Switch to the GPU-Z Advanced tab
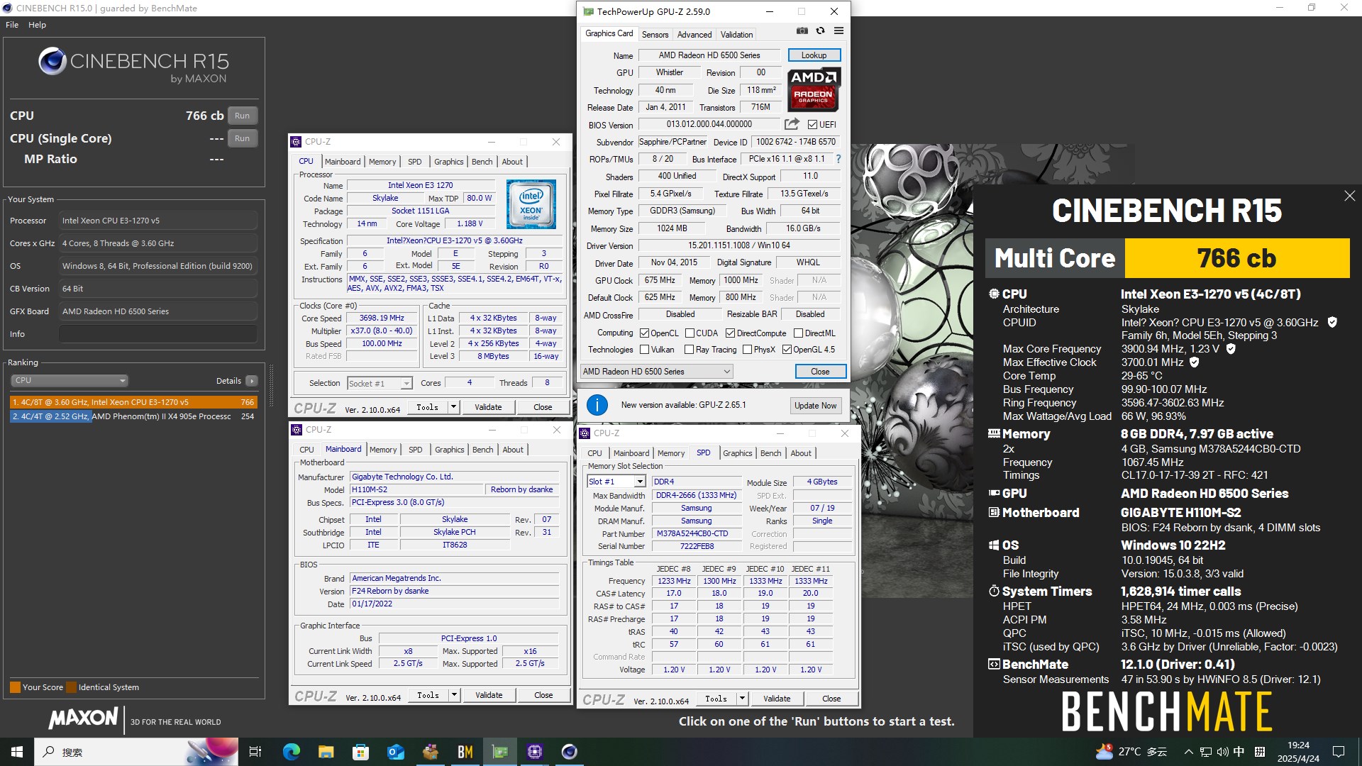Viewport: 1362px width, 766px height. coord(694,35)
